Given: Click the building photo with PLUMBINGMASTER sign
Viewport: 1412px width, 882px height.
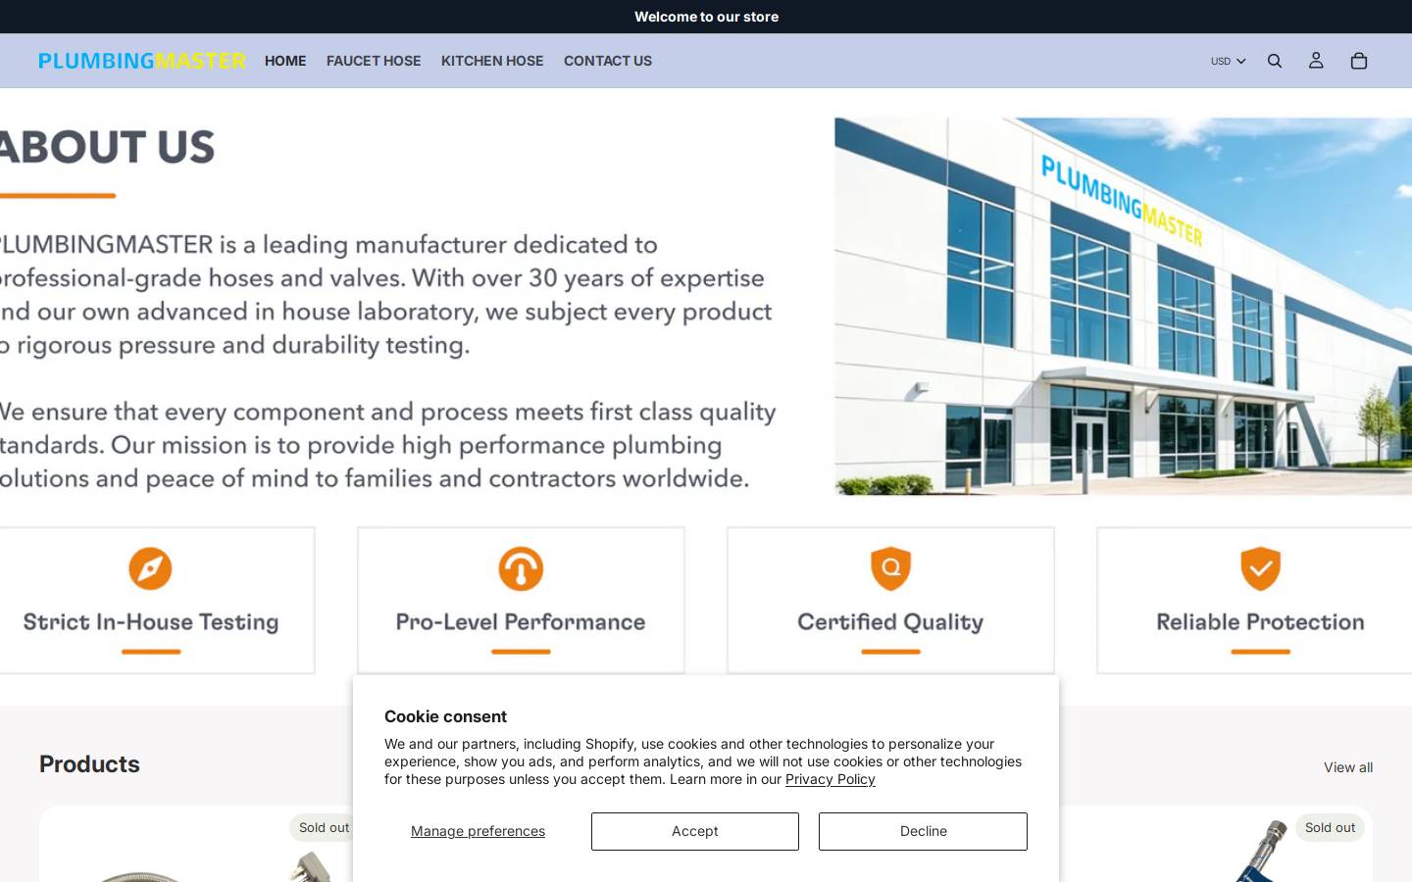Looking at the screenshot, I should coord(1123,306).
